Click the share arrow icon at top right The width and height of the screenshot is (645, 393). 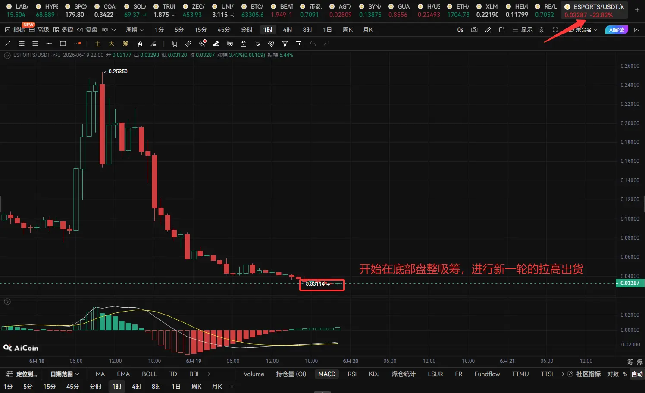tap(637, 30)
